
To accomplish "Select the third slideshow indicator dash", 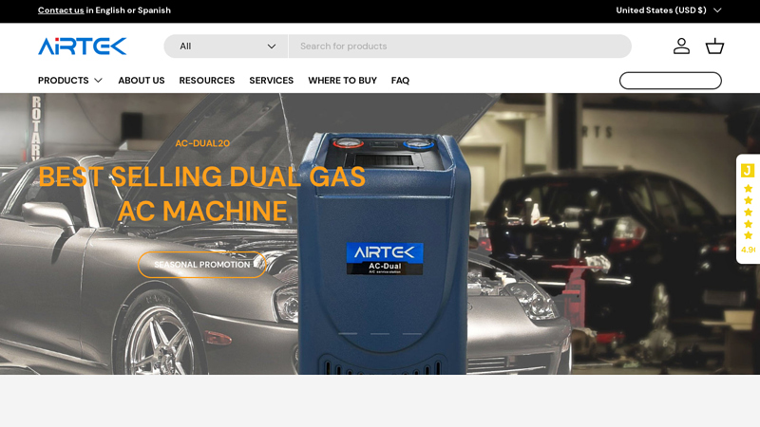I will click(412, 334).
